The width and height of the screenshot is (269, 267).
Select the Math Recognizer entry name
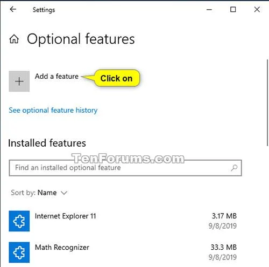tap(62, 248)
